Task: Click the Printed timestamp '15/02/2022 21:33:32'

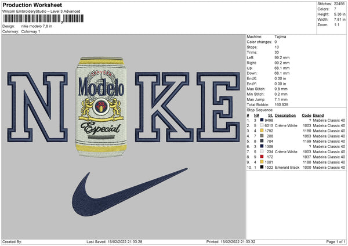Action: 238,242
